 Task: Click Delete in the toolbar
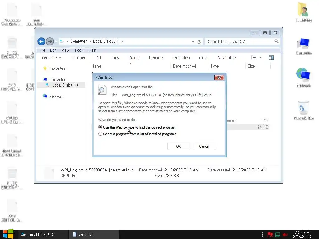tap(134, 58)
